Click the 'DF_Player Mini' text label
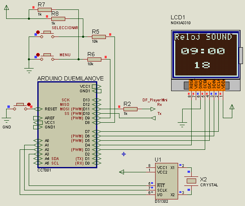The image size is (245, 206). click(155, 100)
